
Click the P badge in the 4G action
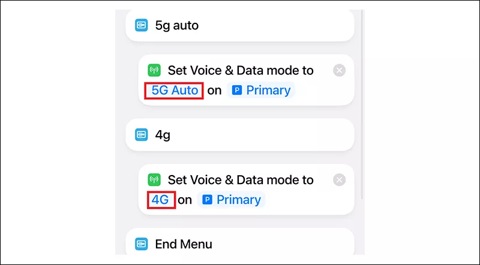click(207, 200)
